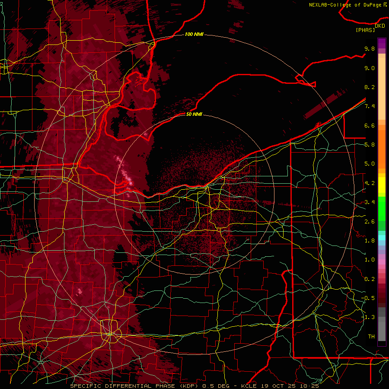Screen dimensions: 389x389
Task: Pick the bright yellow color scale segment
Action: tap(382, 185)
